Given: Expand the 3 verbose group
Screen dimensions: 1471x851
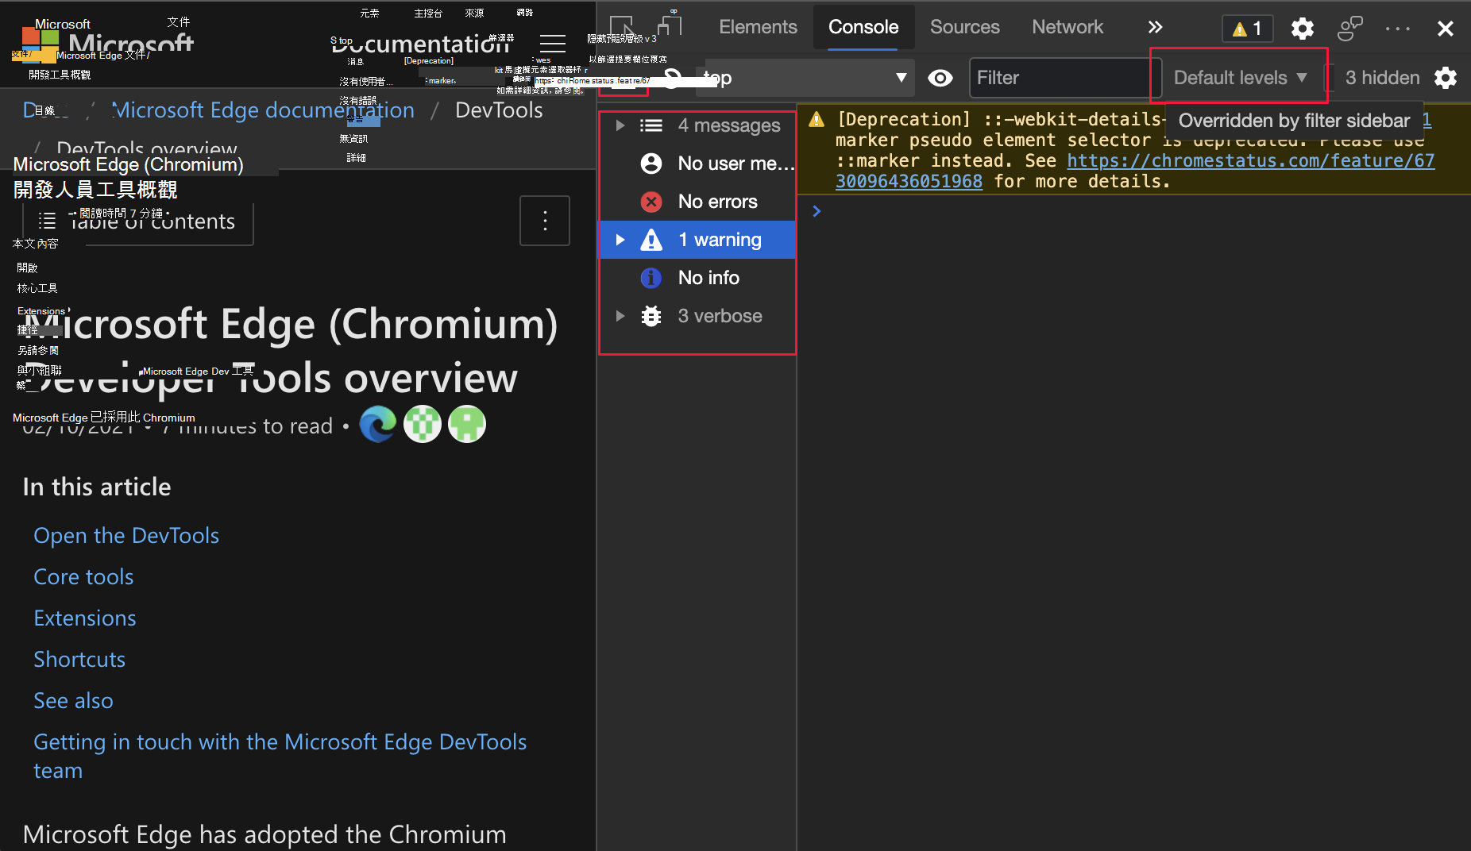Looking at the screenshot, I should point(620,316).
